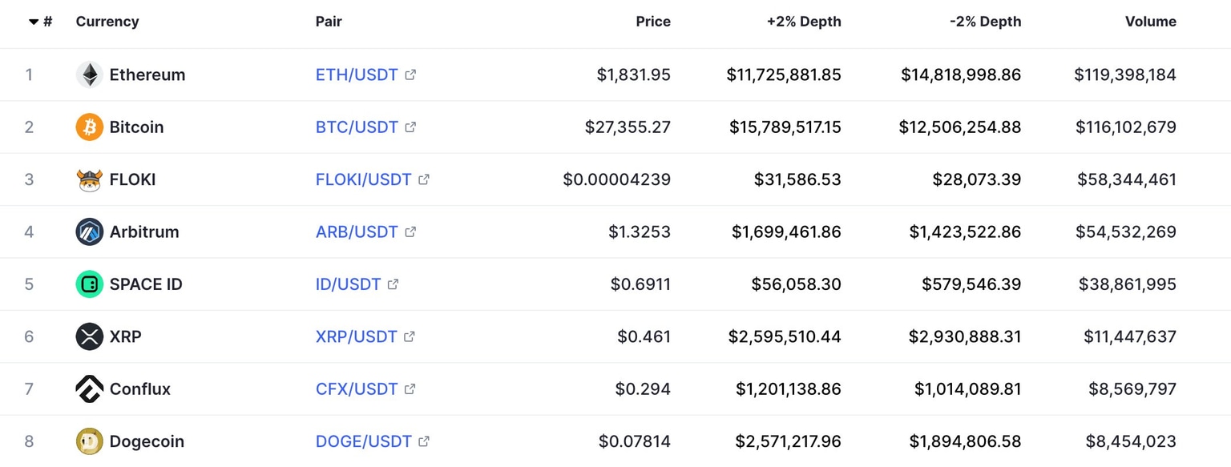Click the Ethereum coin logo icon

click(89, 74)
